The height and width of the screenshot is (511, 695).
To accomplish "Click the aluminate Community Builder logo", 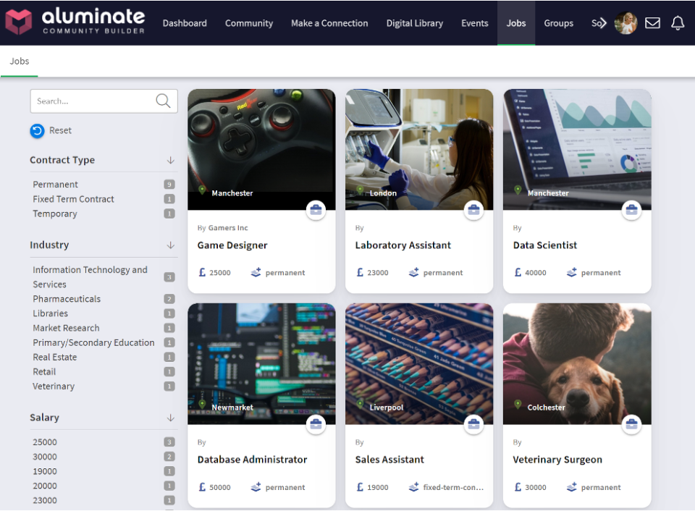I will click(x=72, y=22).
